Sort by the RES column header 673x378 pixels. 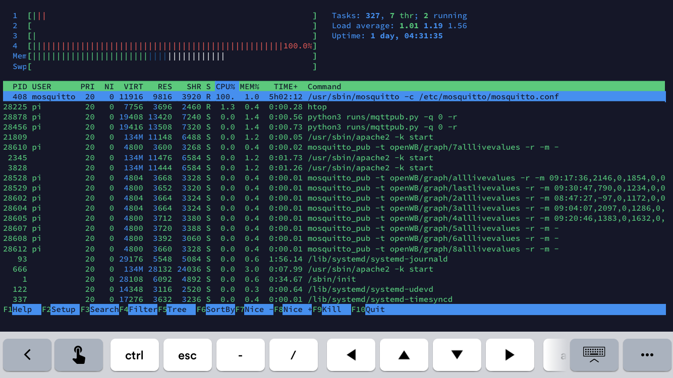pyautogui.click(x=164, y=87)
